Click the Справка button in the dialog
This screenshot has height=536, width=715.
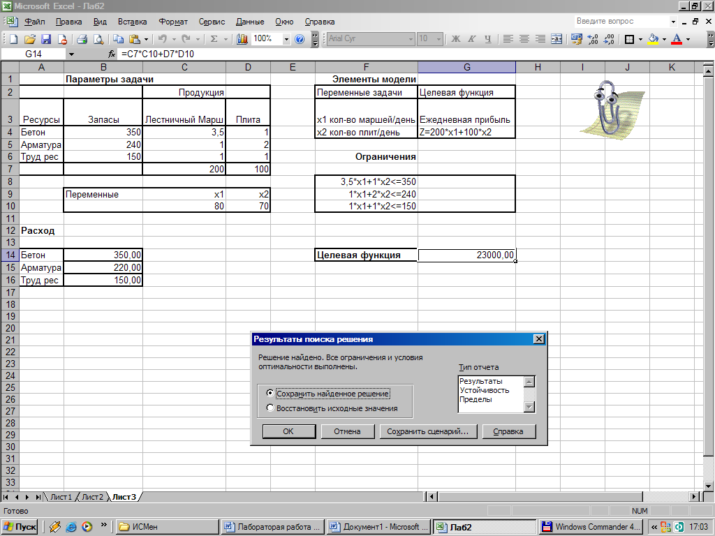(508, 431)
